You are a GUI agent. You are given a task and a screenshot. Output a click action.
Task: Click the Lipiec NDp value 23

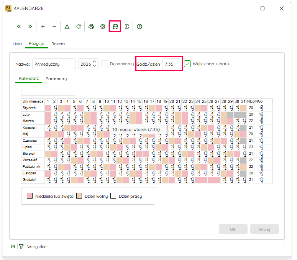[x=251, y=147]
